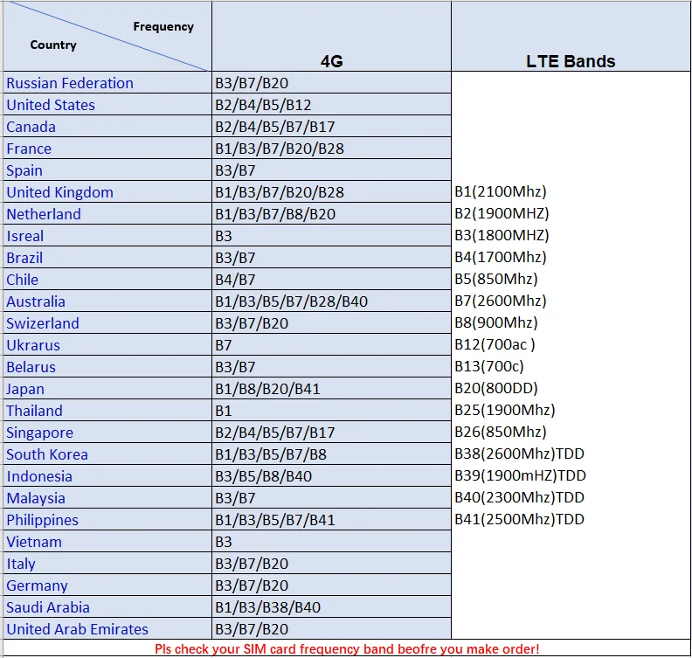Image resolution: width=692 pixels, height=658 pixels.
Task: Select the B7(2600Mhz) band entry
Action: (x=501, y=301)
